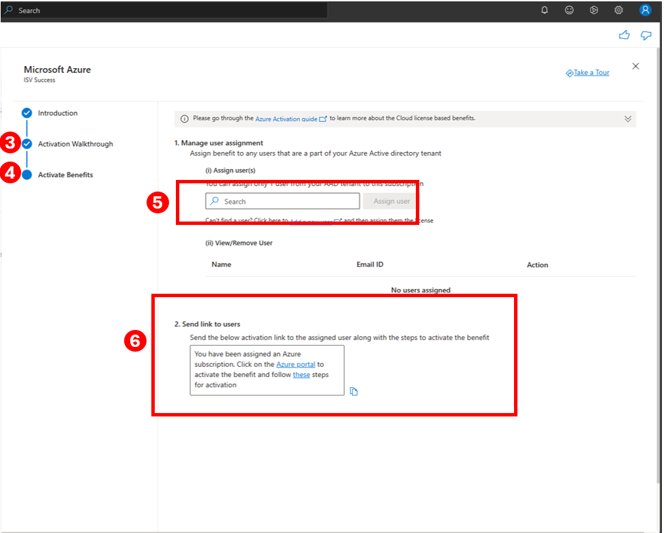The height and width of the screenshot is (533, 664).
Task: Click the thumbs down icon
Action: pyautogui.click(x=646, y=35)
